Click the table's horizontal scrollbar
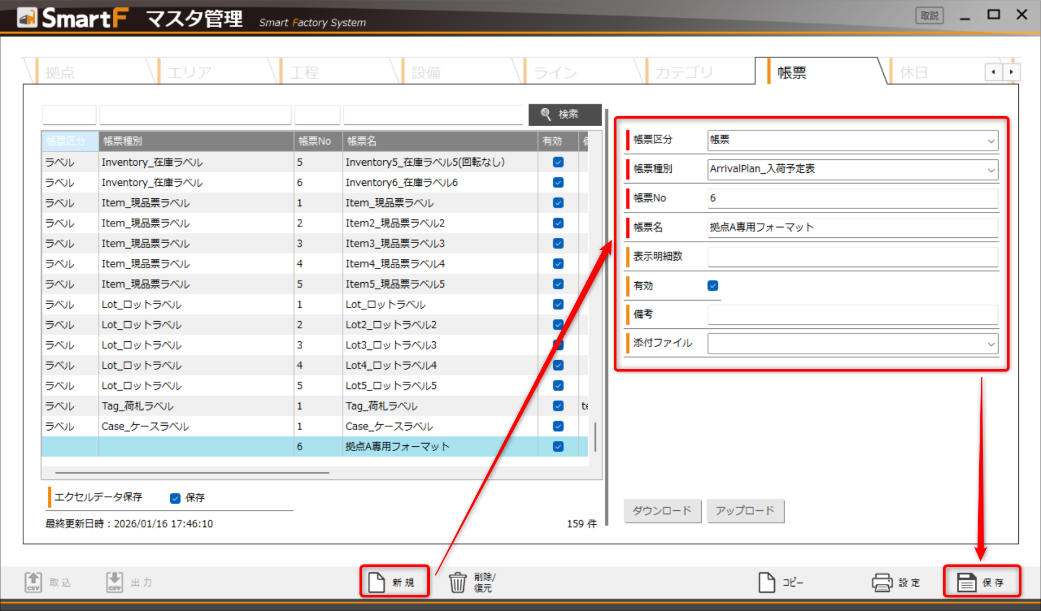The width and height of the screenshot is (1041, 611). pos(192,472)
